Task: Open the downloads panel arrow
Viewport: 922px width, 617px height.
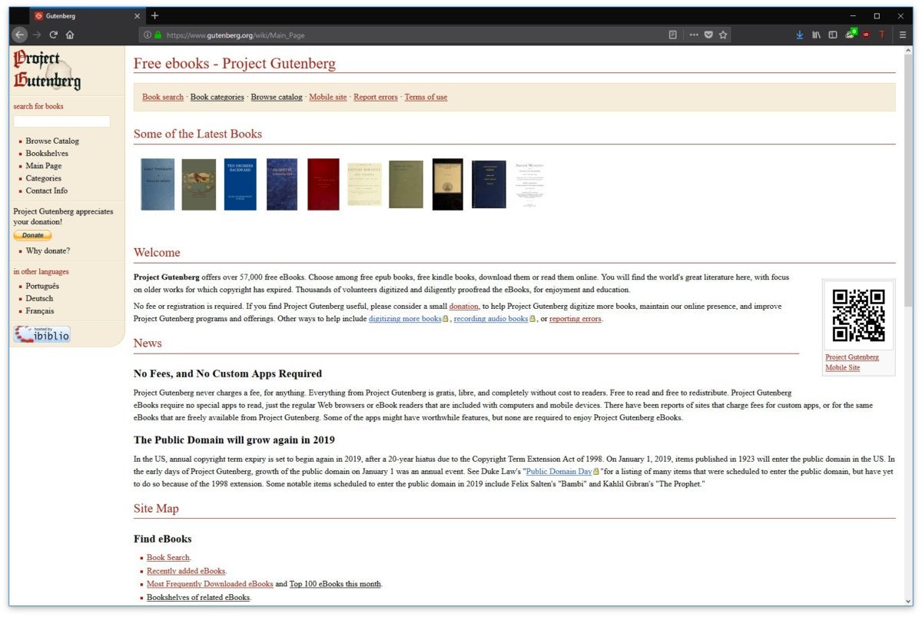Action: point(800,35)
